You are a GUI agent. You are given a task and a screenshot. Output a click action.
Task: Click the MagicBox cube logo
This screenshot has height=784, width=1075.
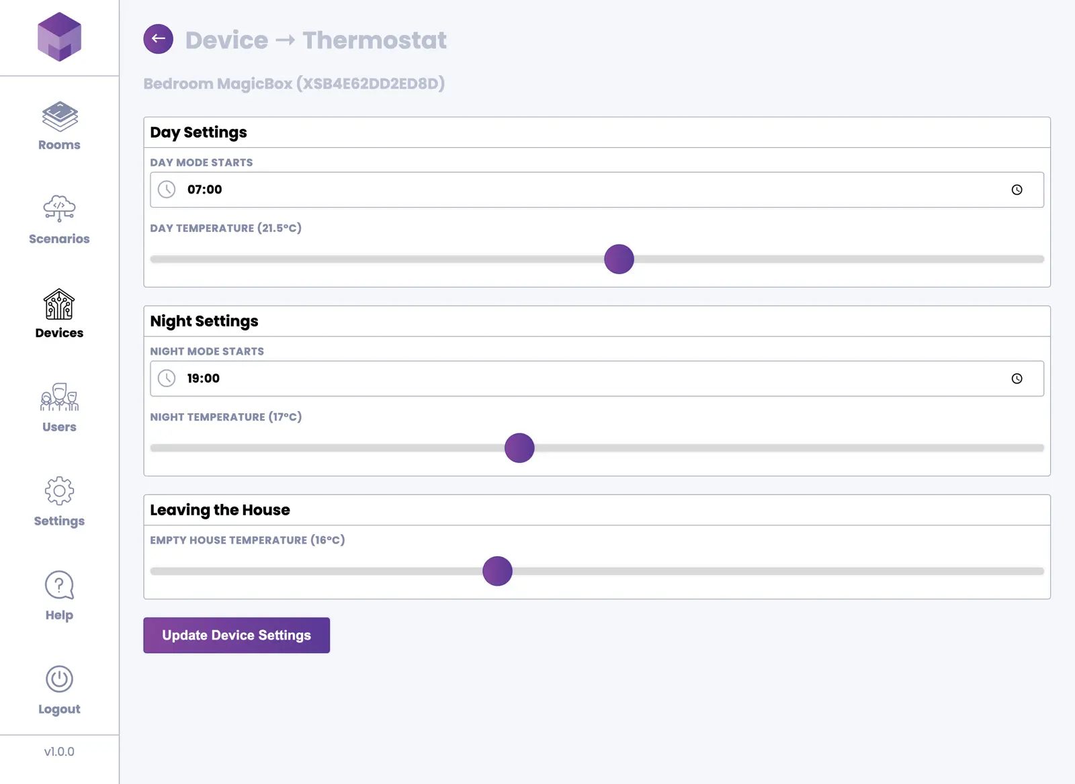[x=59, y=37]
